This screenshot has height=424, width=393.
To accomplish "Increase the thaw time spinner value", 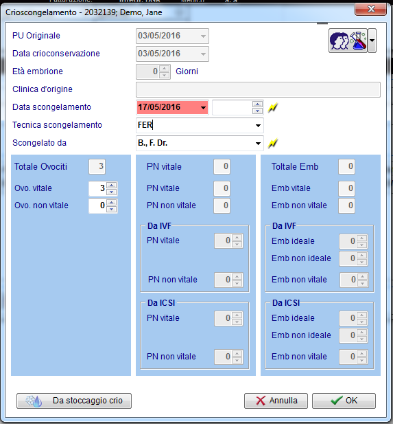I will tap(257, 104).
